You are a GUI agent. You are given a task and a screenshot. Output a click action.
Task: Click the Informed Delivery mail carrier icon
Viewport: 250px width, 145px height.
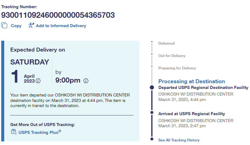pyautogui.click(x=31, y=26)
